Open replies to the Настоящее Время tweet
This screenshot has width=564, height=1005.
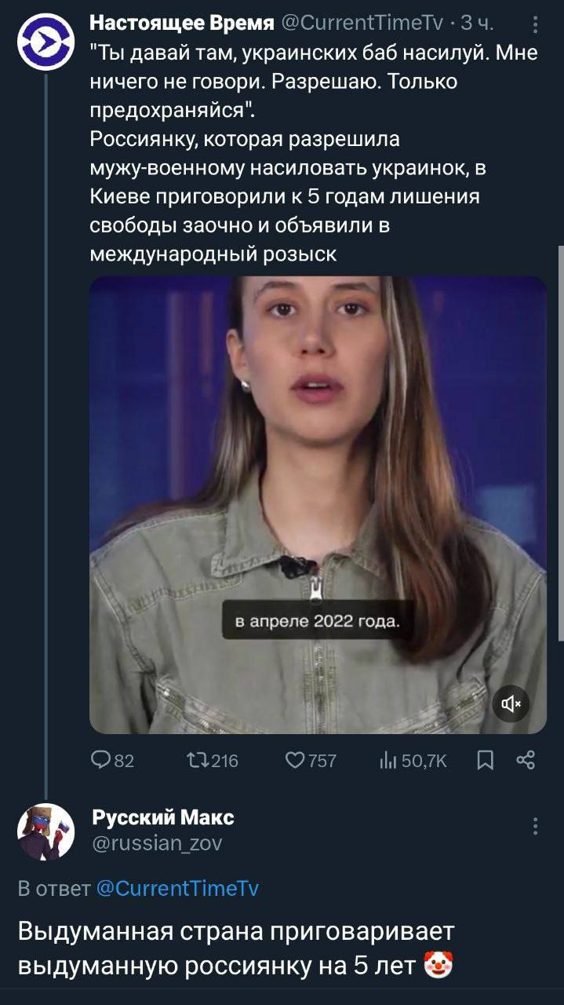[103, 760]
